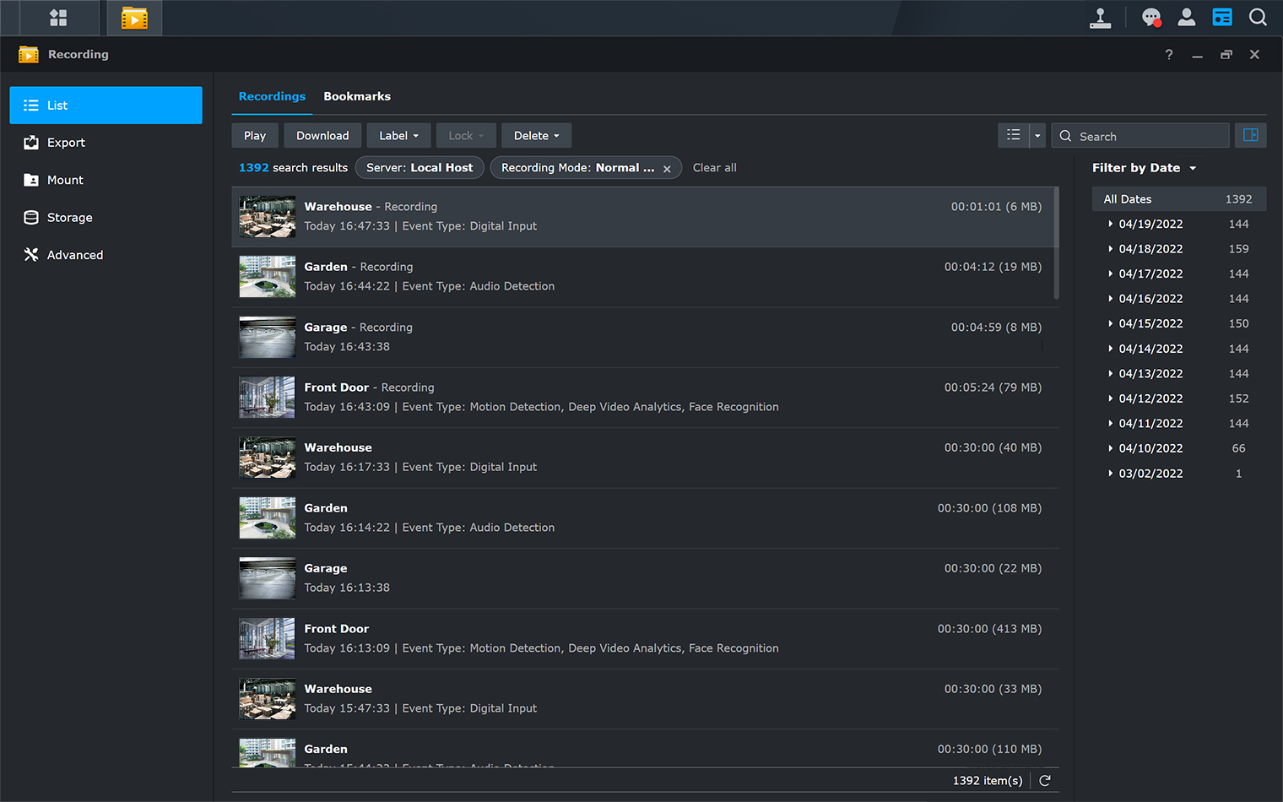
Task: View system notifications
Action: tap(1150, 17)
